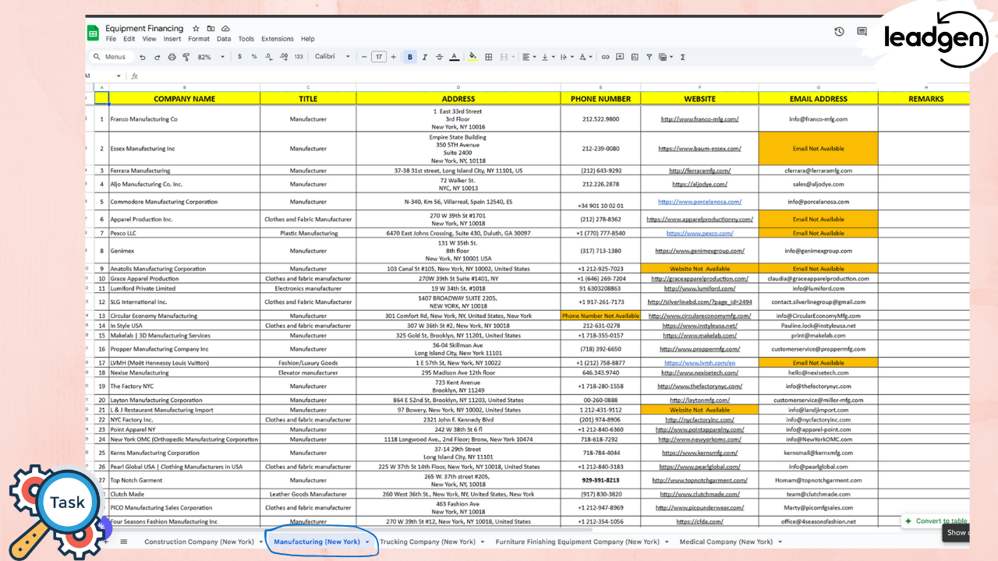
Task: Open the Borders tool
Action: 489,57
